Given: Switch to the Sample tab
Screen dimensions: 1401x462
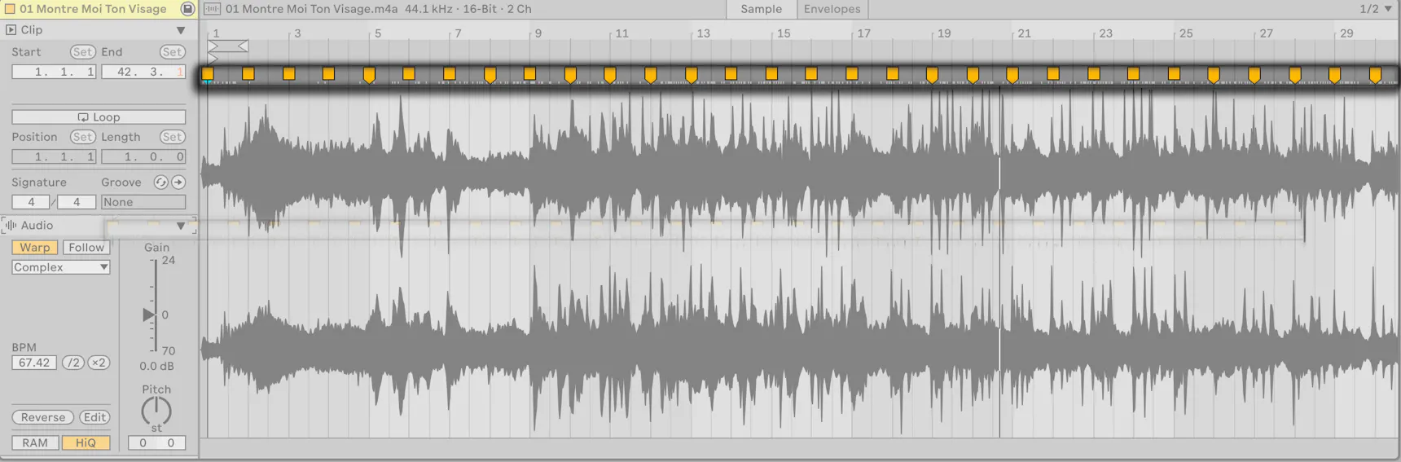Looking at the screenshot, I should coord(761,9).
